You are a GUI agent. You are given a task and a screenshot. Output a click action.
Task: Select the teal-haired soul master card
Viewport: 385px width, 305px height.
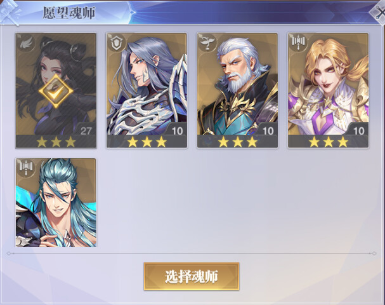tap(56, 203)
